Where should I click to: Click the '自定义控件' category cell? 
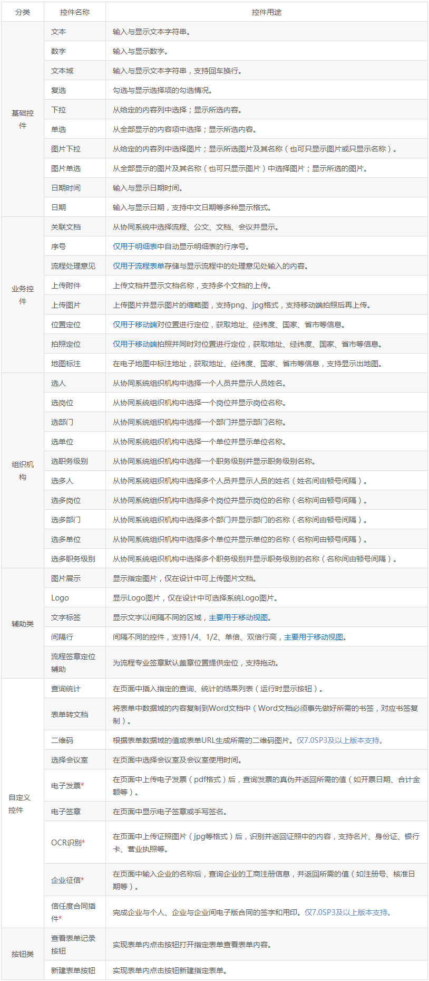tap(23, 804)
